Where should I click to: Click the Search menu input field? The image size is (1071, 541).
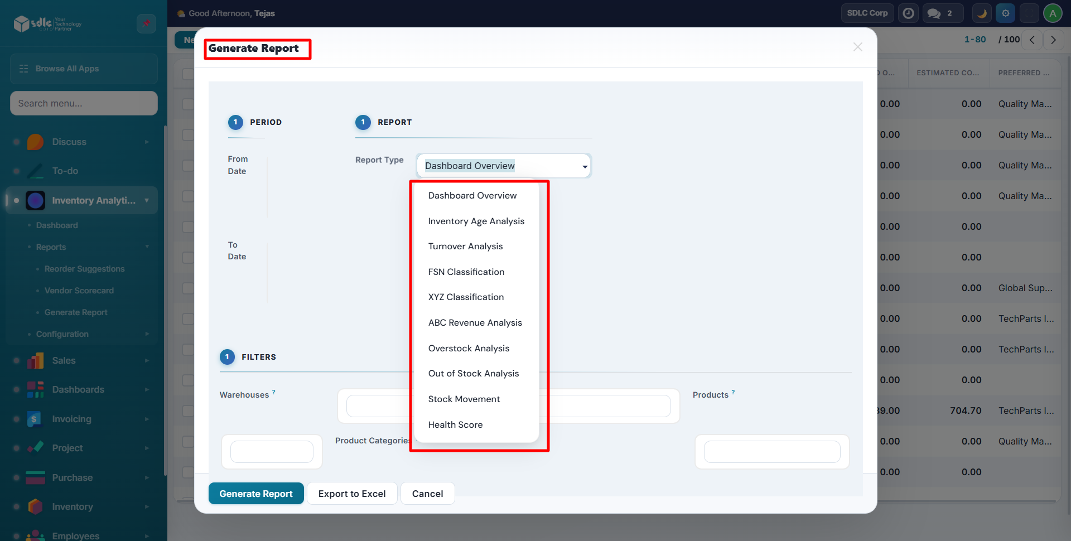pyautogui.click(x=84, y=104)
